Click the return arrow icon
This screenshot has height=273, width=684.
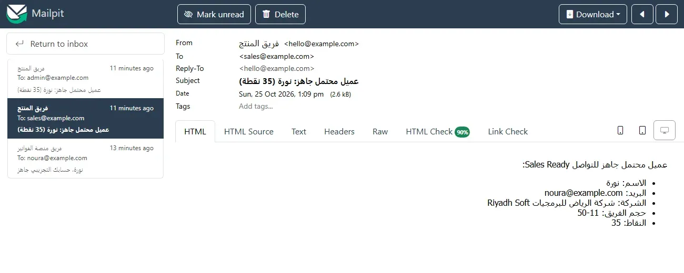(x=20, y=44)
